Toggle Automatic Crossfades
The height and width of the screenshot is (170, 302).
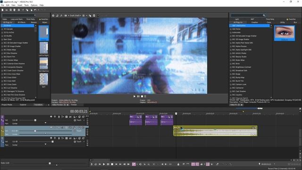pos(197,164)
